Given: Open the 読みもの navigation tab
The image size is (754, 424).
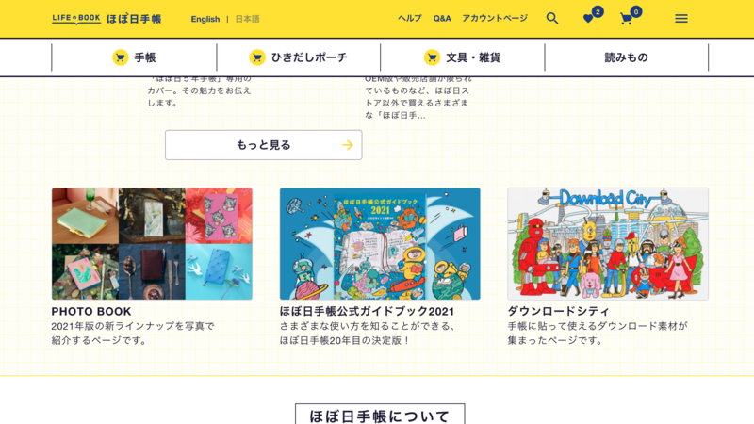Looking at the screenshot, I should 626,57.
